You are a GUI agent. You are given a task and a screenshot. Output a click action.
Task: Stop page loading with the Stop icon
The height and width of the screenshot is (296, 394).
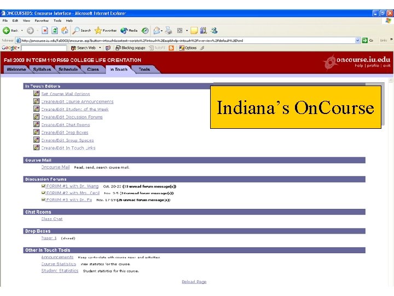[45, 31]
